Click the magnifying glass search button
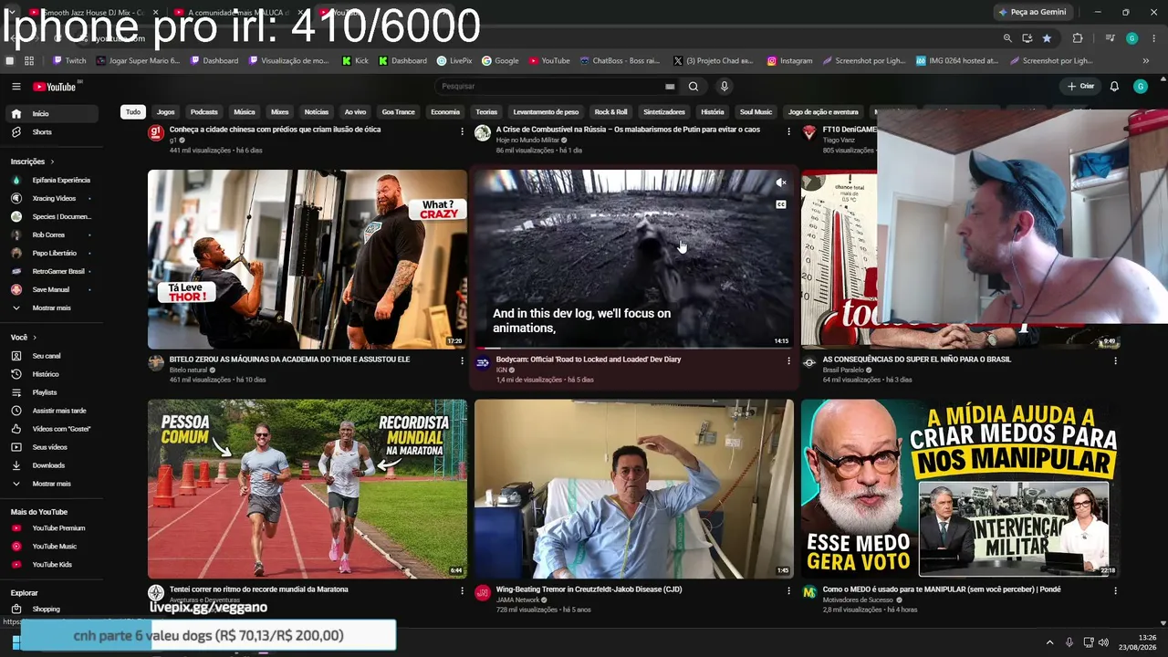Screen dimensions: 1168x657 tap(693, 87)
